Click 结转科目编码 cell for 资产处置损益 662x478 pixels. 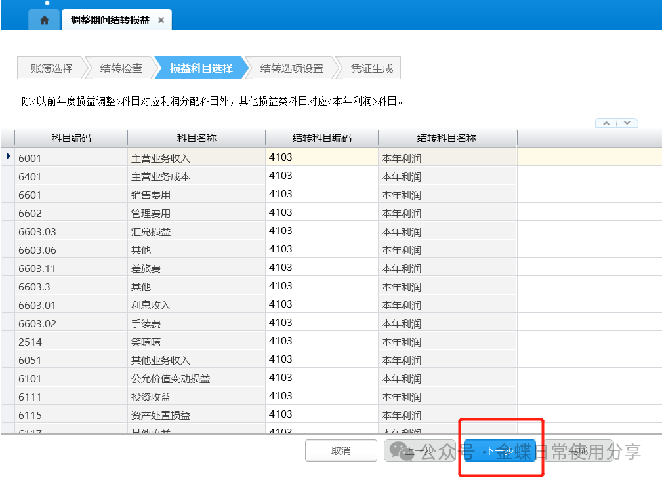321,414
